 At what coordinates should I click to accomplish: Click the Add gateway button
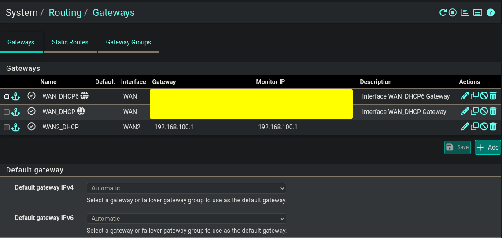(487, 147)
